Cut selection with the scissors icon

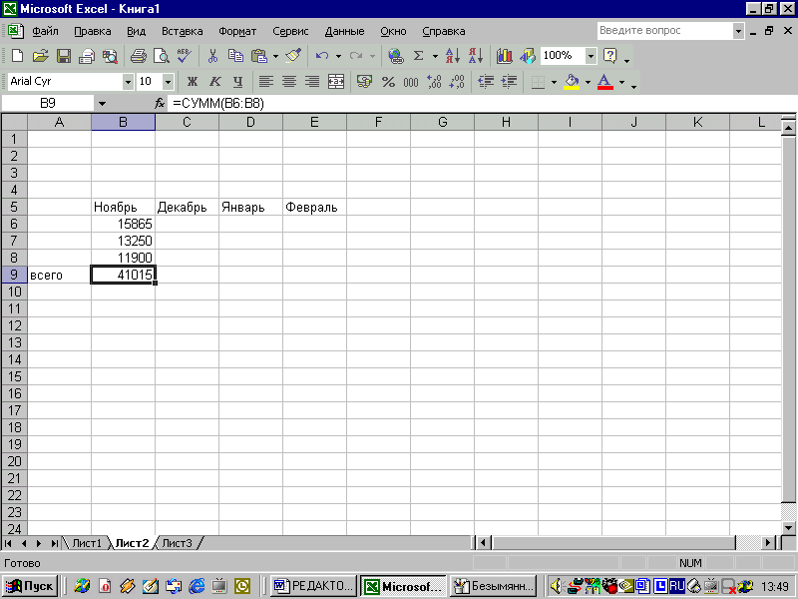coord(212,56)
